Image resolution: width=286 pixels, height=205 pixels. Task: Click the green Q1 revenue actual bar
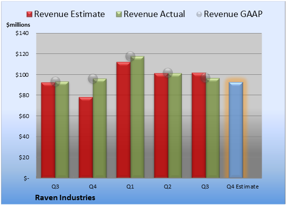click(x=137, y=117)
